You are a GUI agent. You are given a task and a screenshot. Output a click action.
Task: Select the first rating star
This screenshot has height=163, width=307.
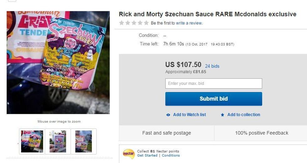pos(122,23)
